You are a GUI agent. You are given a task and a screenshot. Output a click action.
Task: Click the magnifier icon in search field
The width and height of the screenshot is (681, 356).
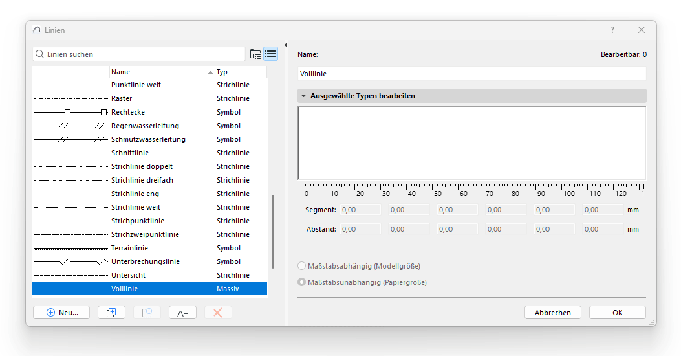point(40,55)
